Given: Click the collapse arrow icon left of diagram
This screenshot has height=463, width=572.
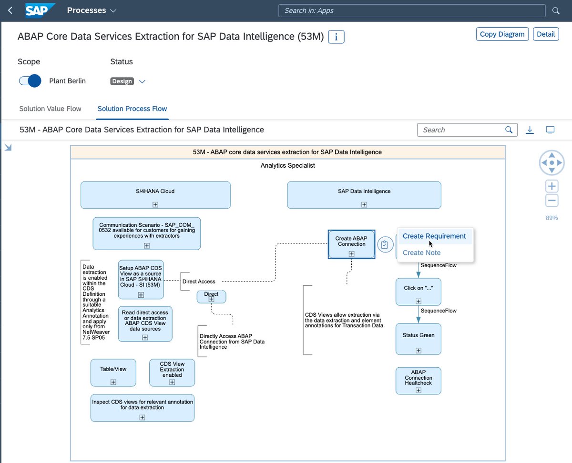Looking at the screenshot, I should [8, 148].
